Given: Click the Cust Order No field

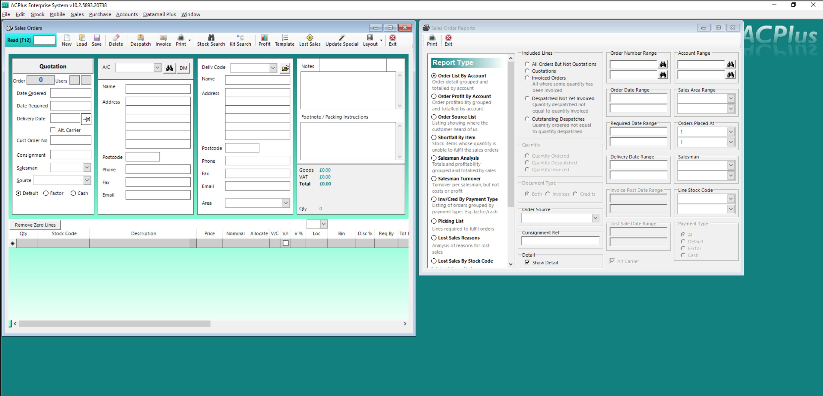Looking at the screenshot, I should tap(71, 140).
